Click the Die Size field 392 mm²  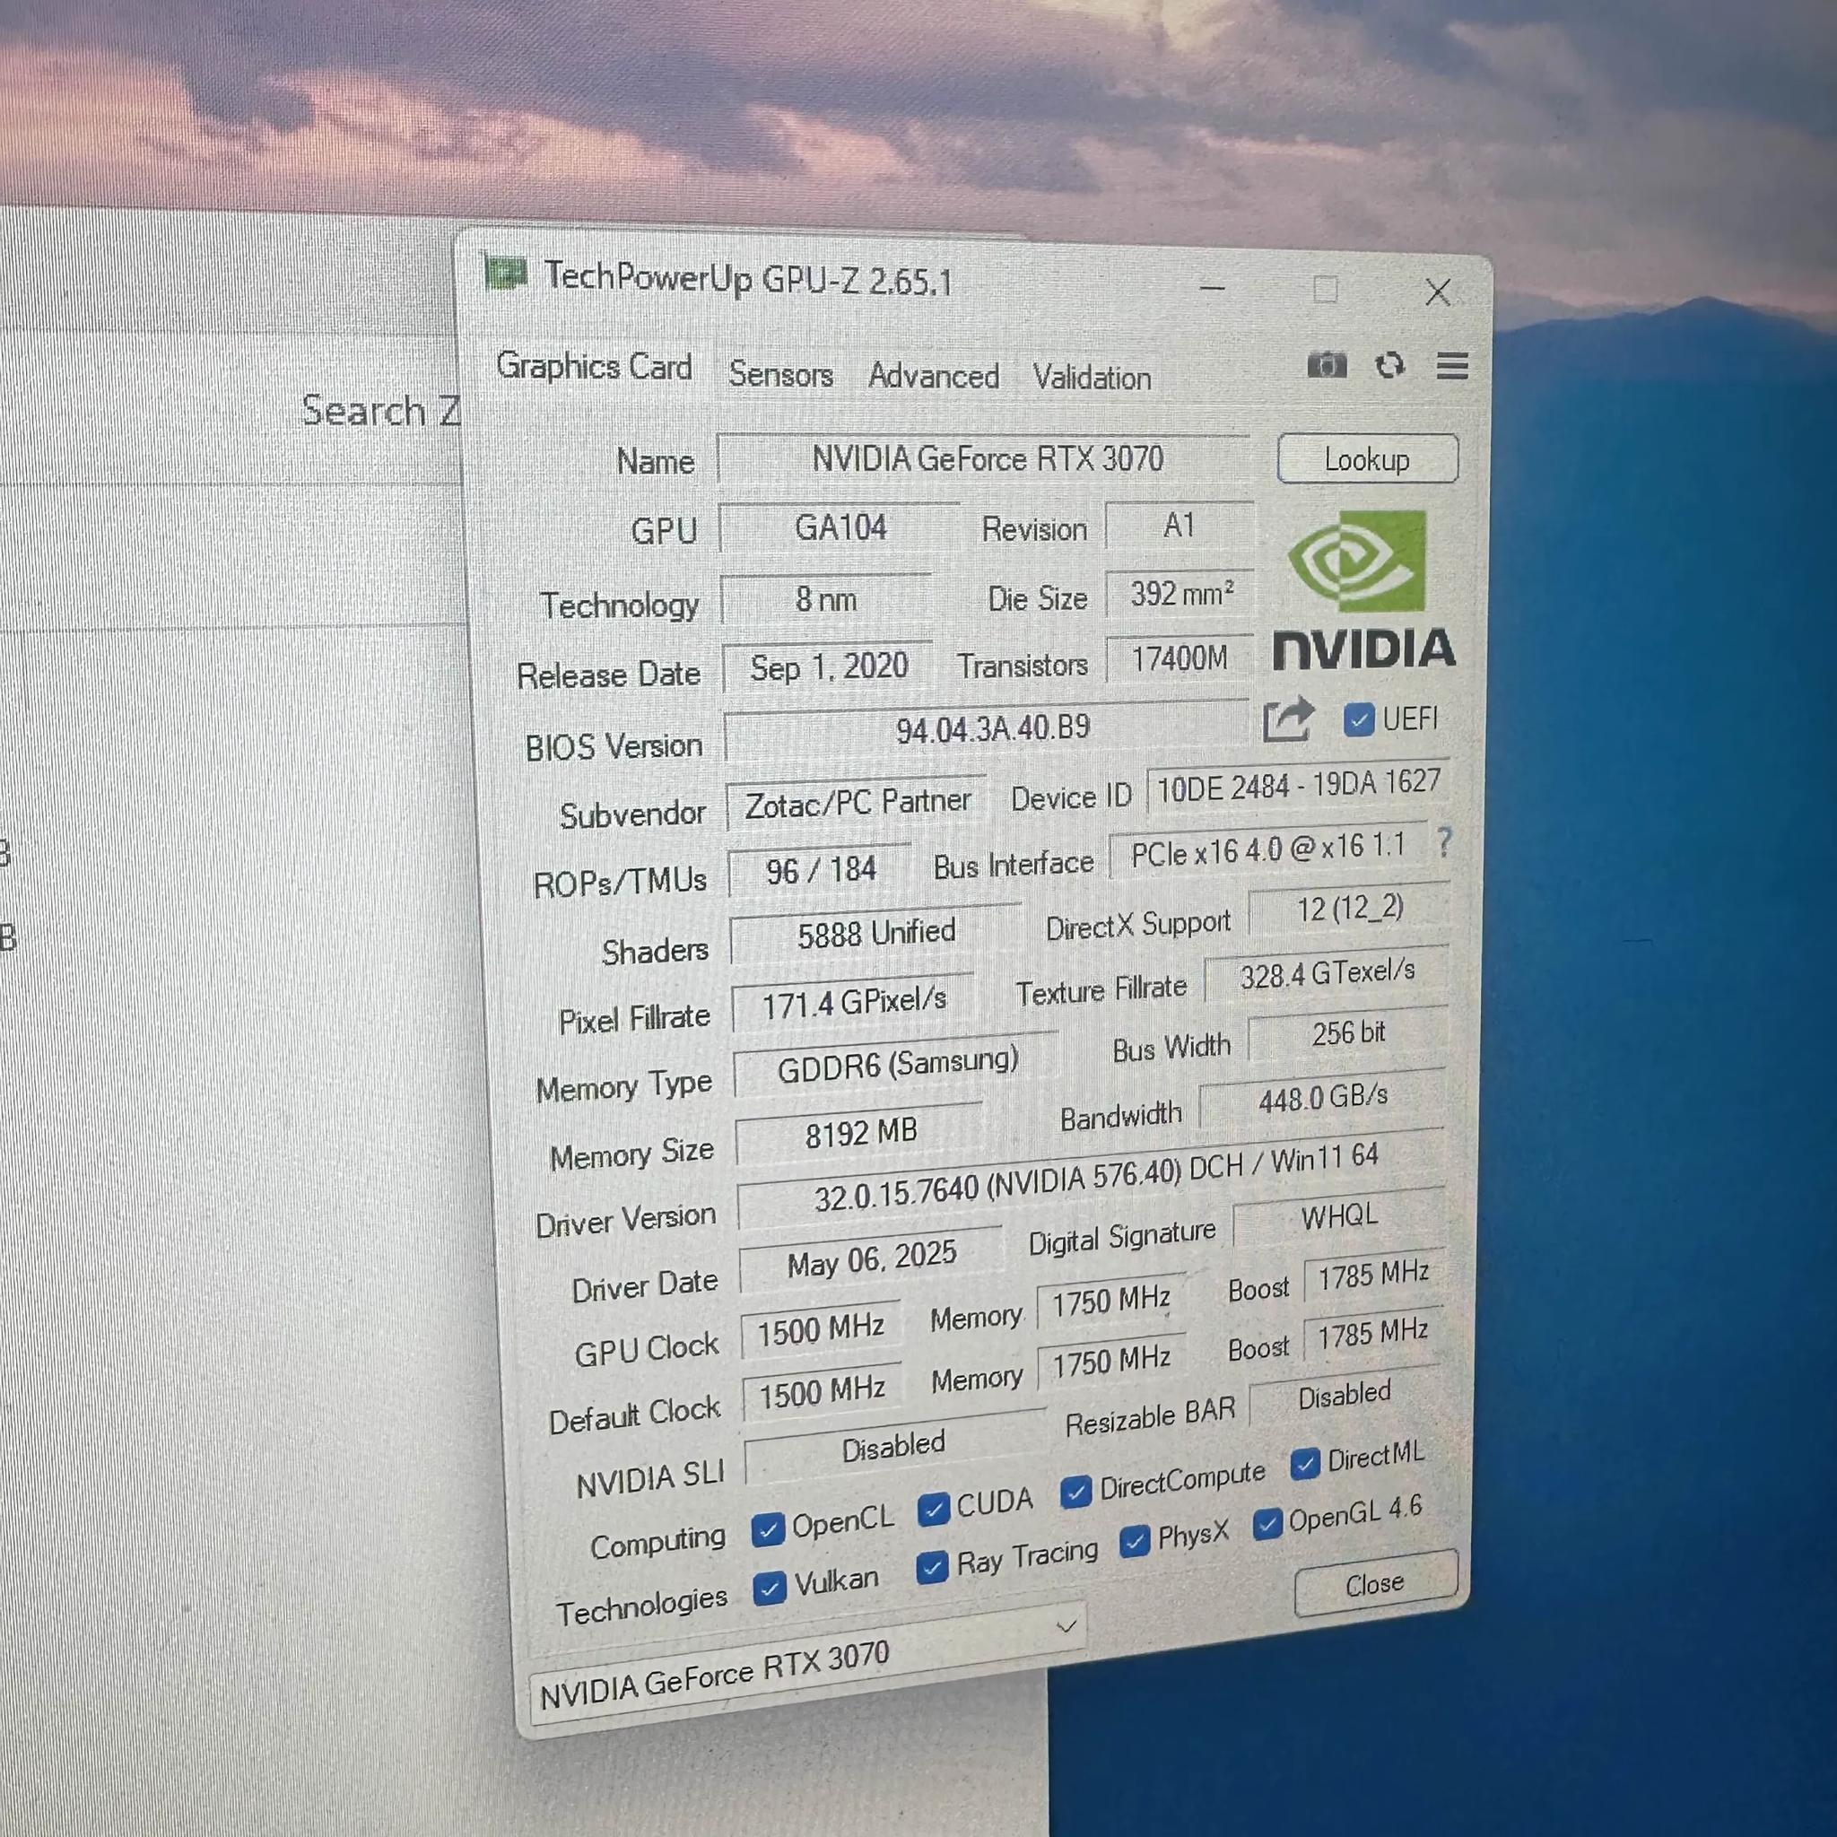[1180, 595]
